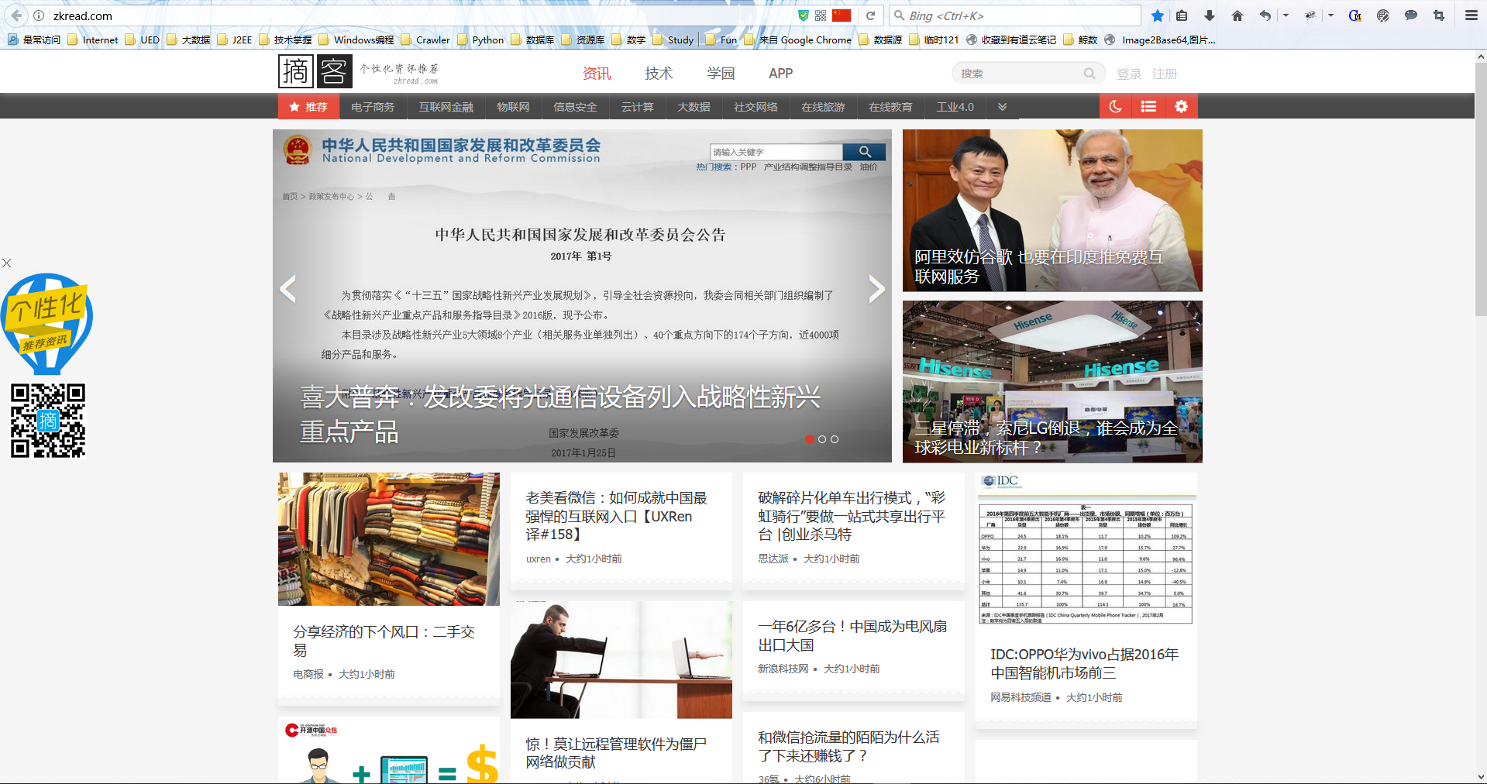Image resolution: width=1487 pixels, height=784 pixels.
Task: Reload the page with the refresh icon
Action: click(870, 15)
